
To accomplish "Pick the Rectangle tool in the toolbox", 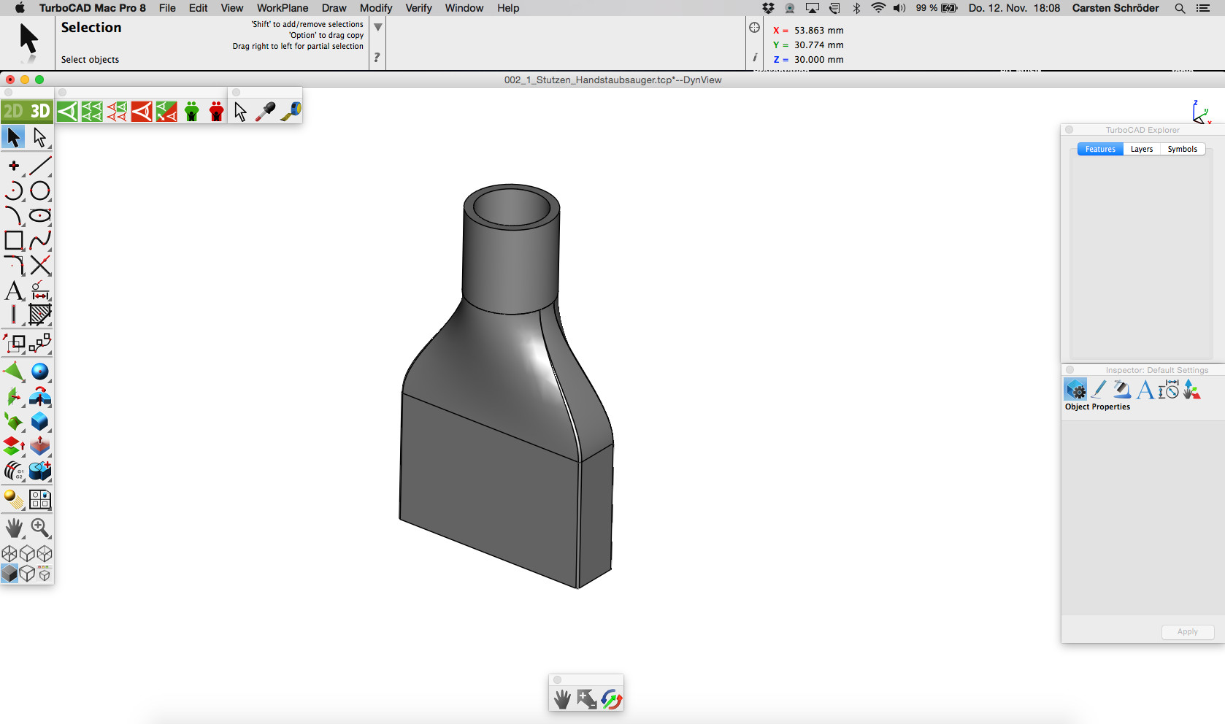I will [14, 240].
